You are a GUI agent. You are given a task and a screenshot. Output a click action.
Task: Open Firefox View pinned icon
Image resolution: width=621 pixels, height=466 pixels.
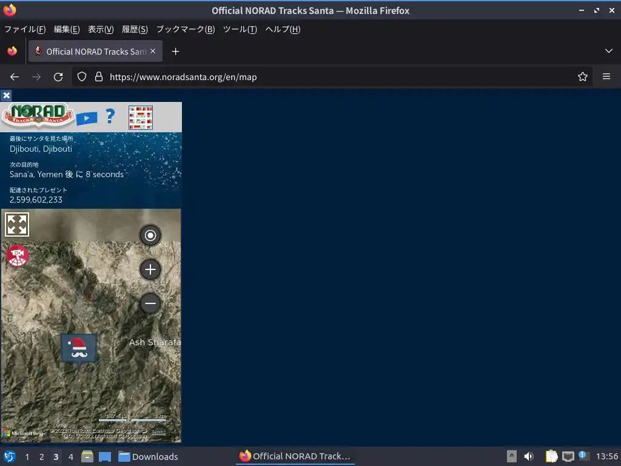pyautogui.click(x=12, y=51)
